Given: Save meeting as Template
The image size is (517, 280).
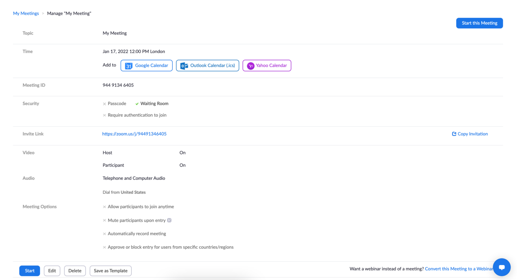Looking at the screenshot, I should [x=110, y=271].
